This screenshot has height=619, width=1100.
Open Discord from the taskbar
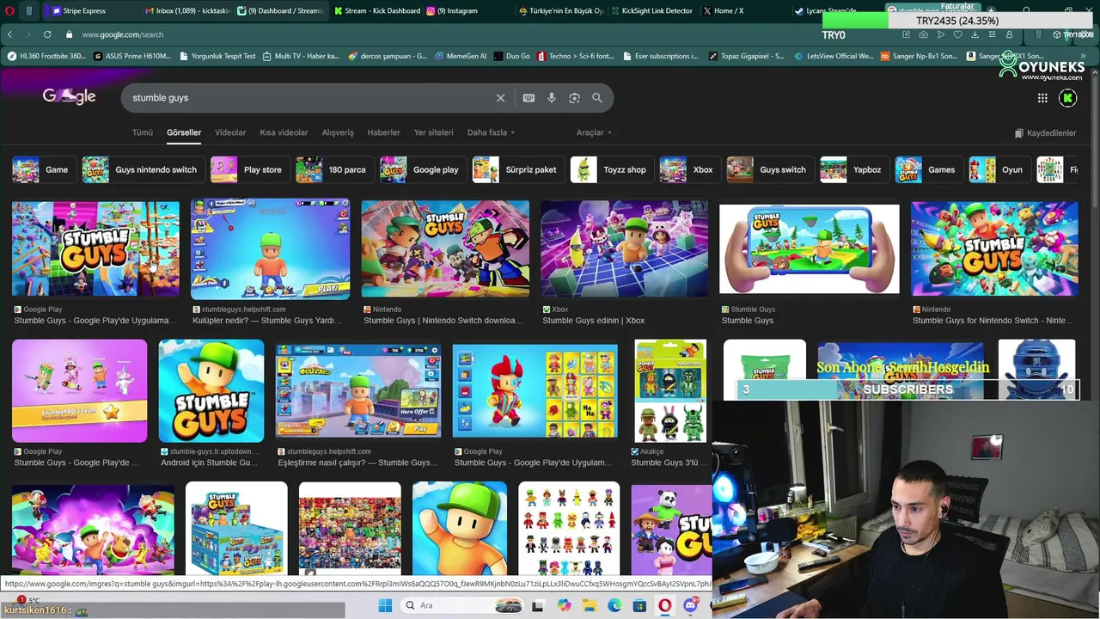(x=690, y=605)
